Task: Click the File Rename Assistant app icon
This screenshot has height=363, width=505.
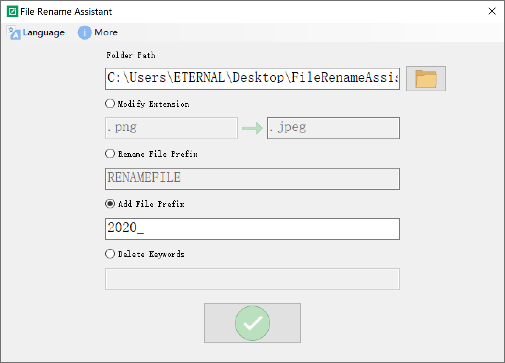Action: click(x=12, y=11)
